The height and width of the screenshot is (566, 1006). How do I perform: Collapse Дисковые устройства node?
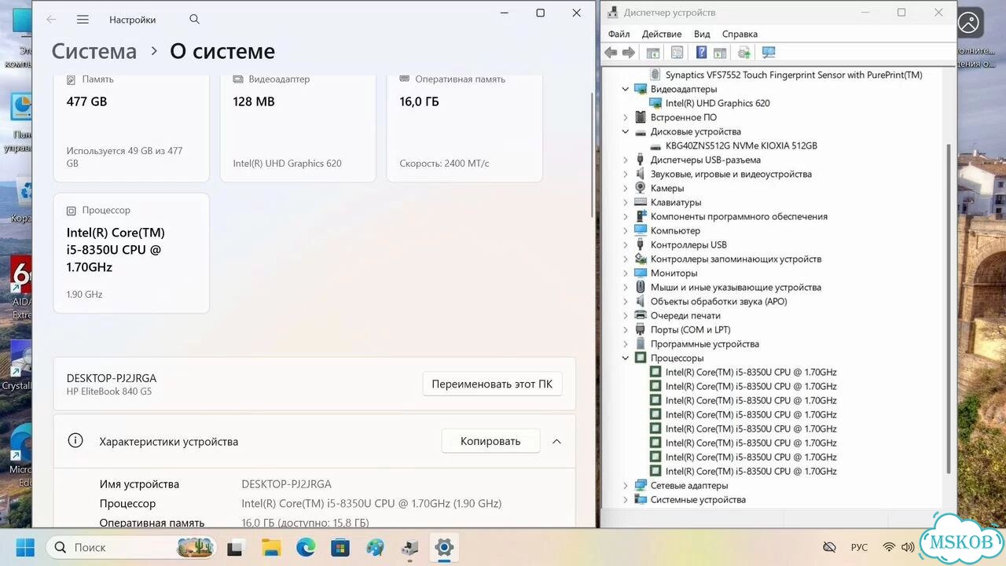tap(626, 131)
